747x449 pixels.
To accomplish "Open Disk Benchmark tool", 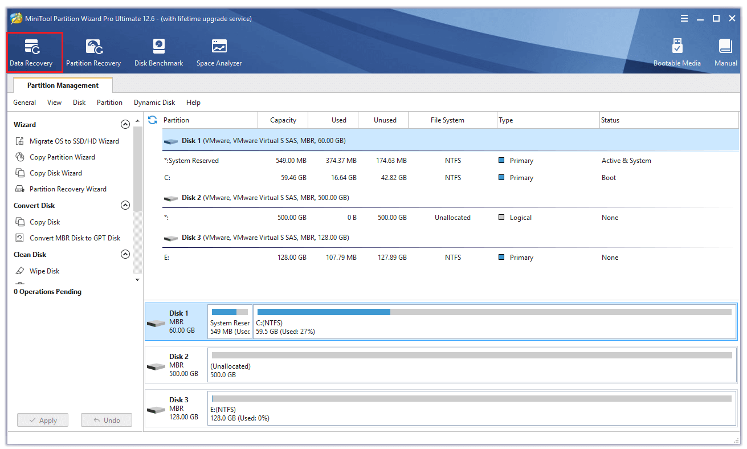I will [x=158, y=52].
